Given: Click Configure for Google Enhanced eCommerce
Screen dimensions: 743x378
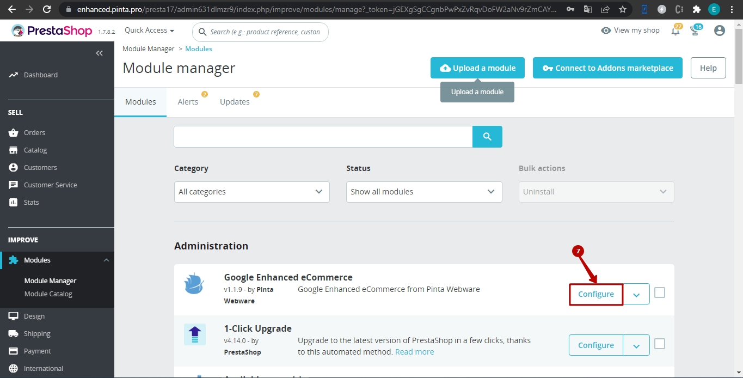Looking at the screenshot, I should click(595, 294).
